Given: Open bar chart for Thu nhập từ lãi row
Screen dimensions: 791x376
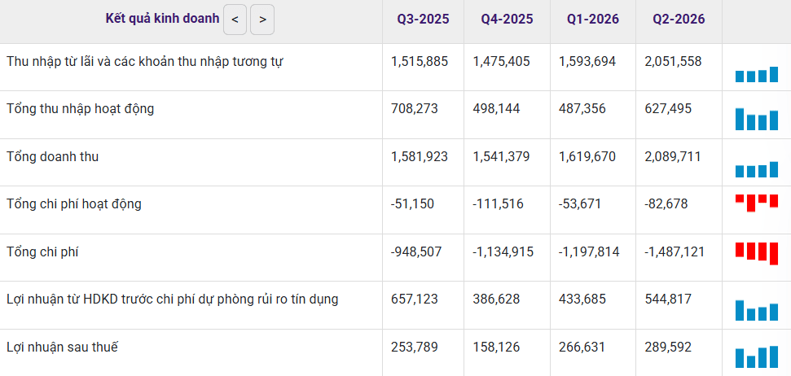Looking at the screenshot, I should tap(757, 74).
